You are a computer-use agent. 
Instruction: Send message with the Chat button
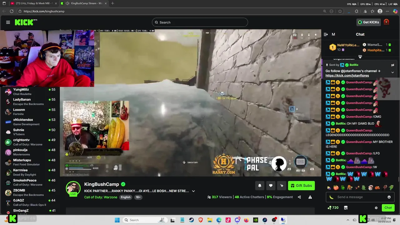click(x=388, y=208)
